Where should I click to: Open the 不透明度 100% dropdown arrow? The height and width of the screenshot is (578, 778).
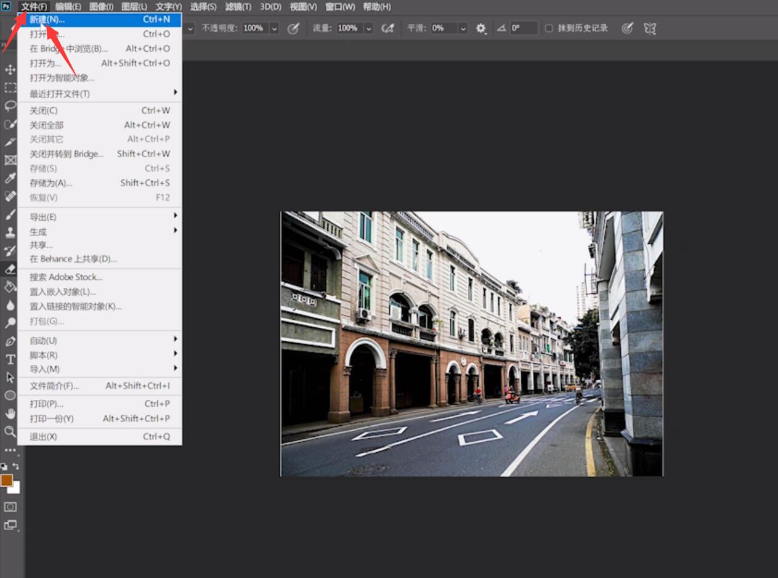274,28
